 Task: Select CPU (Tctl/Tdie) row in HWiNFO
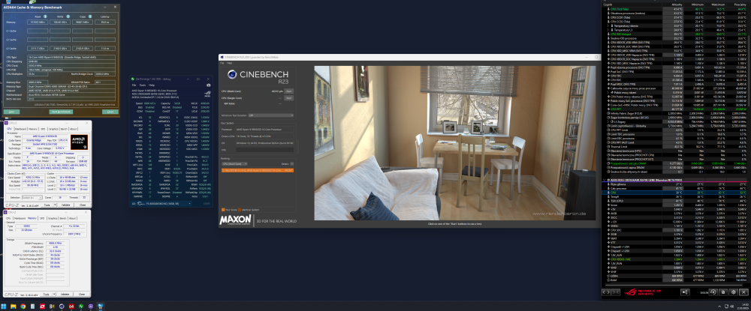point(675,9)
